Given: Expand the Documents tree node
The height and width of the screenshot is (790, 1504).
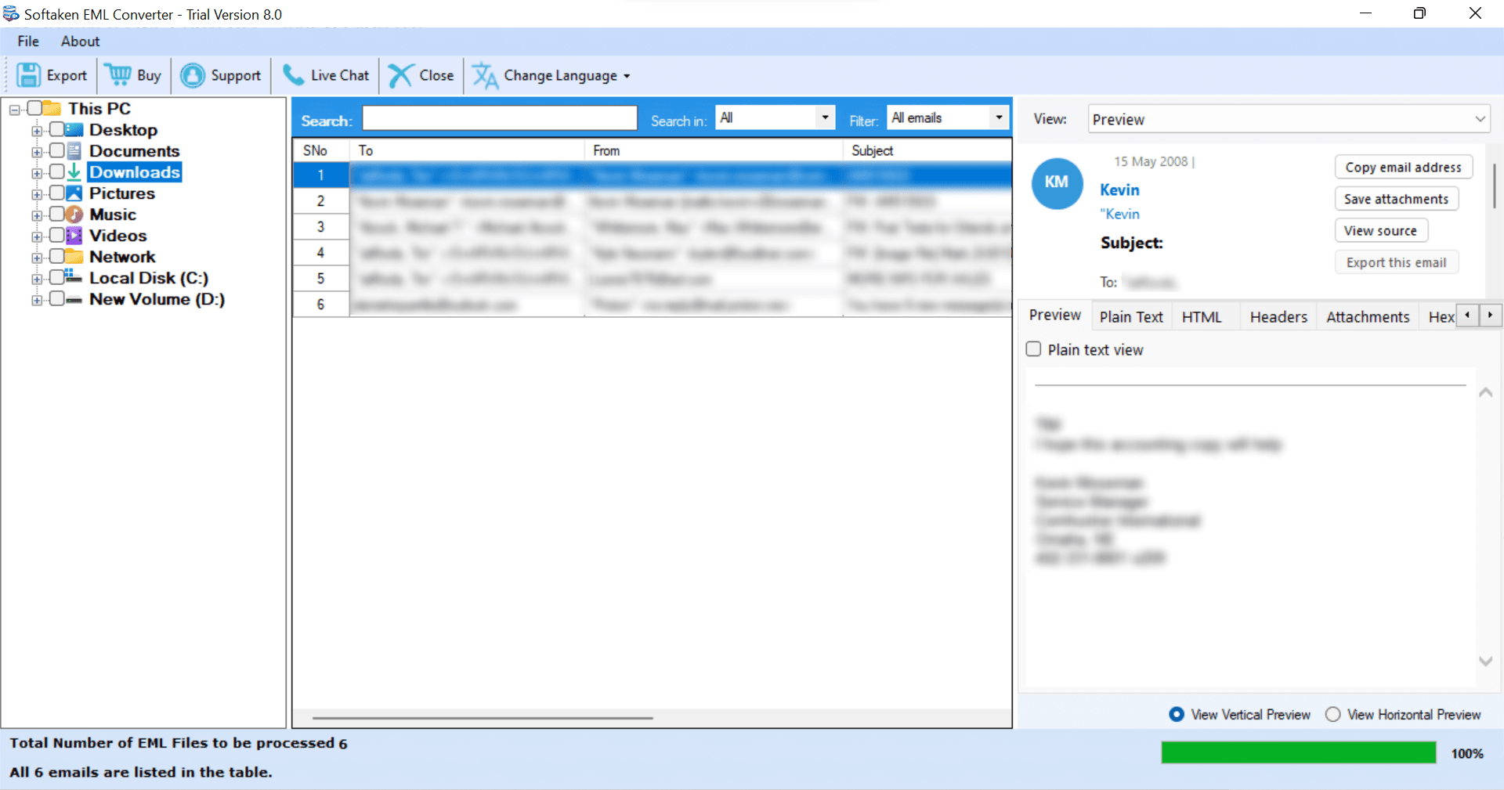Looking at the screenshot, I should pos(37,152).
